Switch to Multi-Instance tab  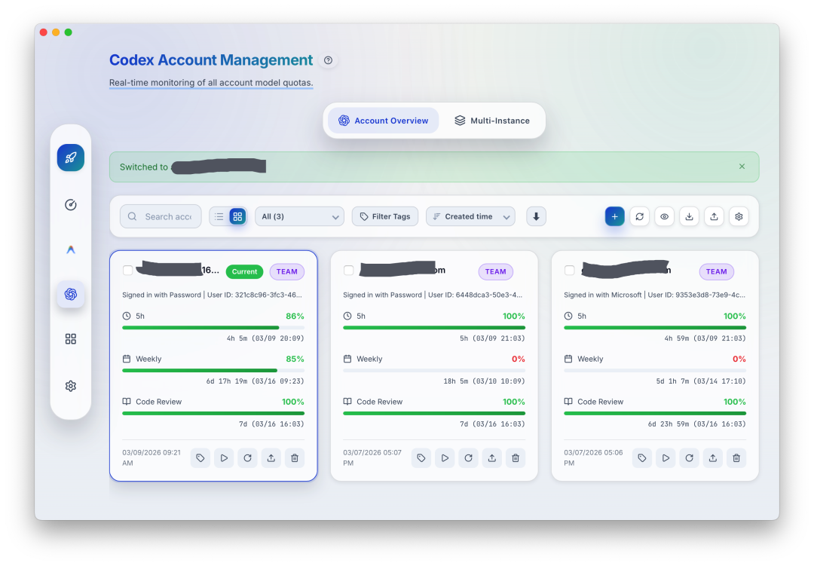492,121
